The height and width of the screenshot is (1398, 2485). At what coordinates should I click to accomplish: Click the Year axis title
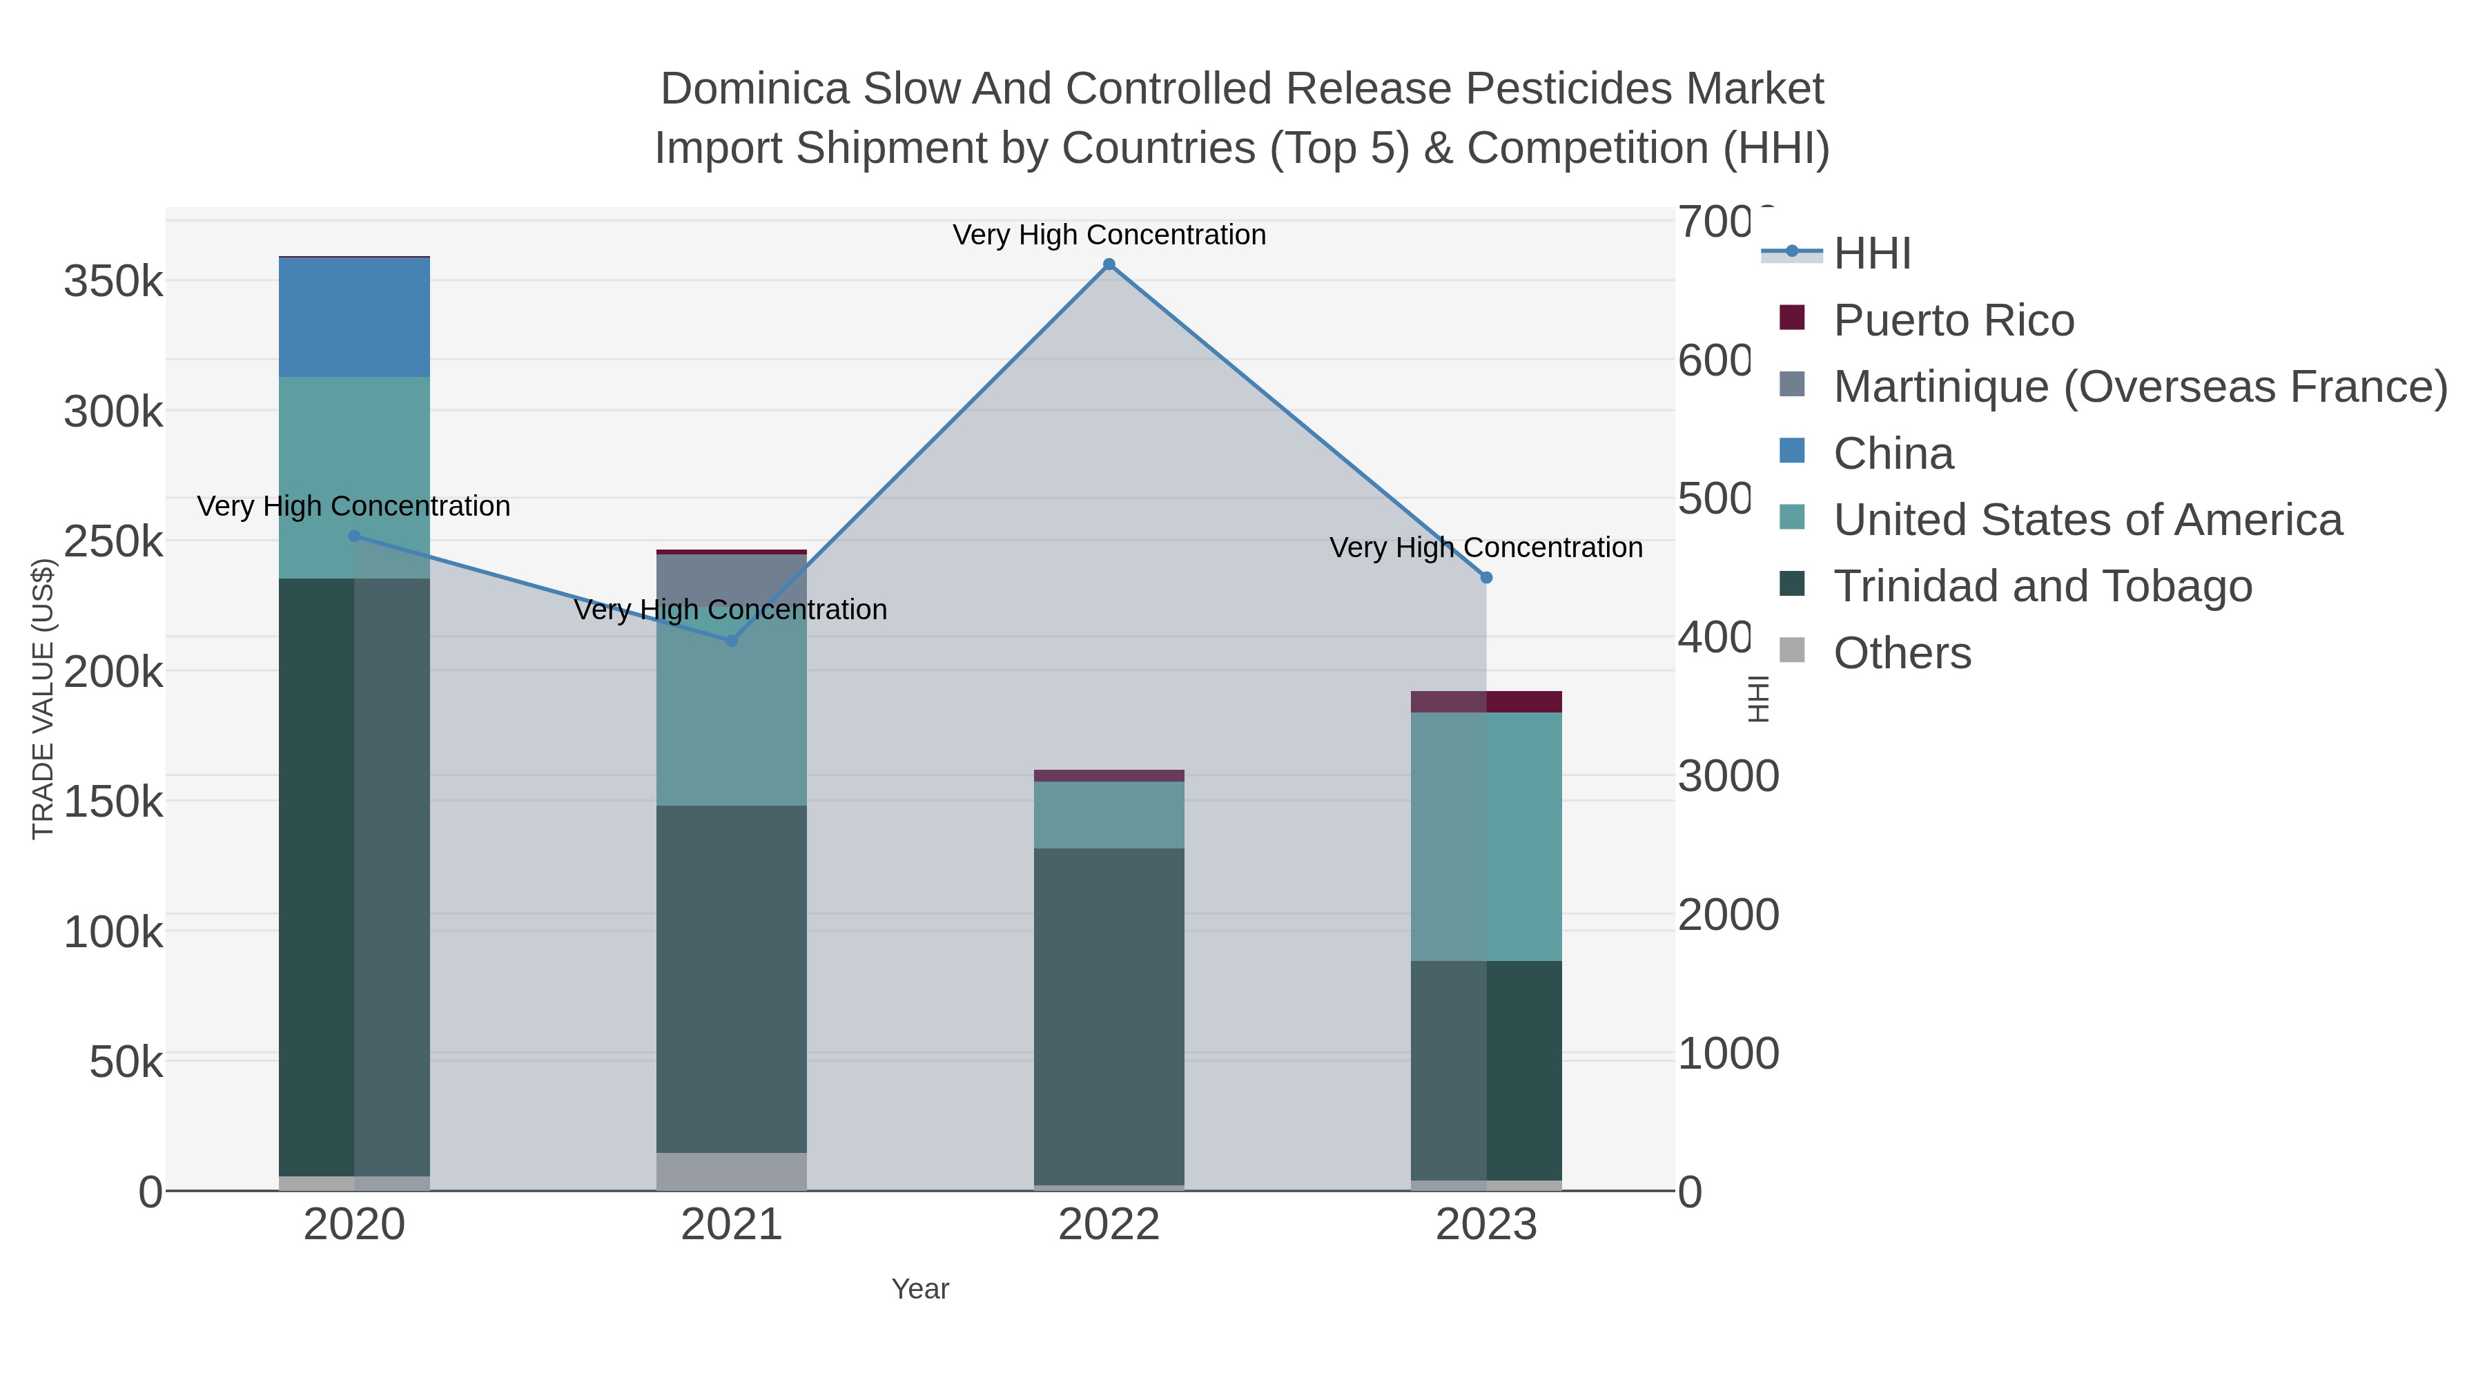920,1289
